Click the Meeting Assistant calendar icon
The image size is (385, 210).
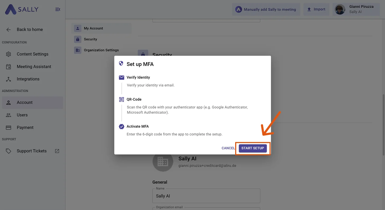point(8,67)
